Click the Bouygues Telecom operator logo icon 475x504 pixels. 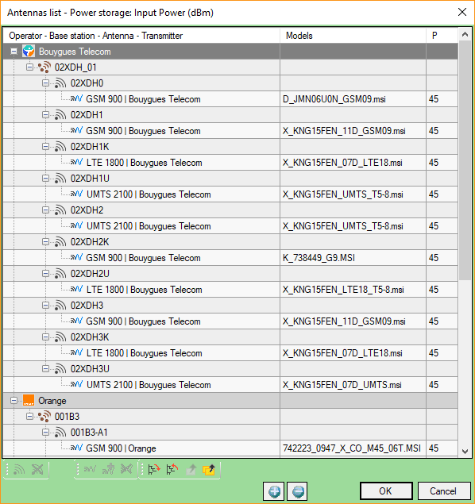tap(29, 52)
